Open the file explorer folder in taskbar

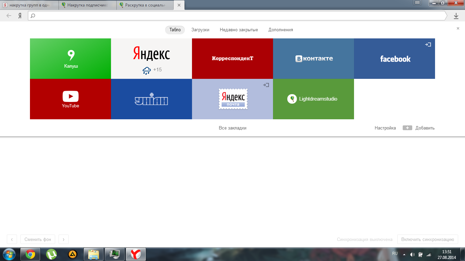coord(94,254)
